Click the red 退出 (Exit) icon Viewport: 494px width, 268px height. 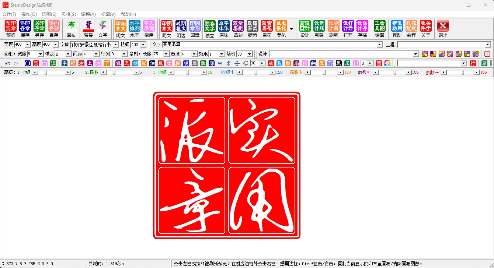pyautogui.click(x=443, y=28)
